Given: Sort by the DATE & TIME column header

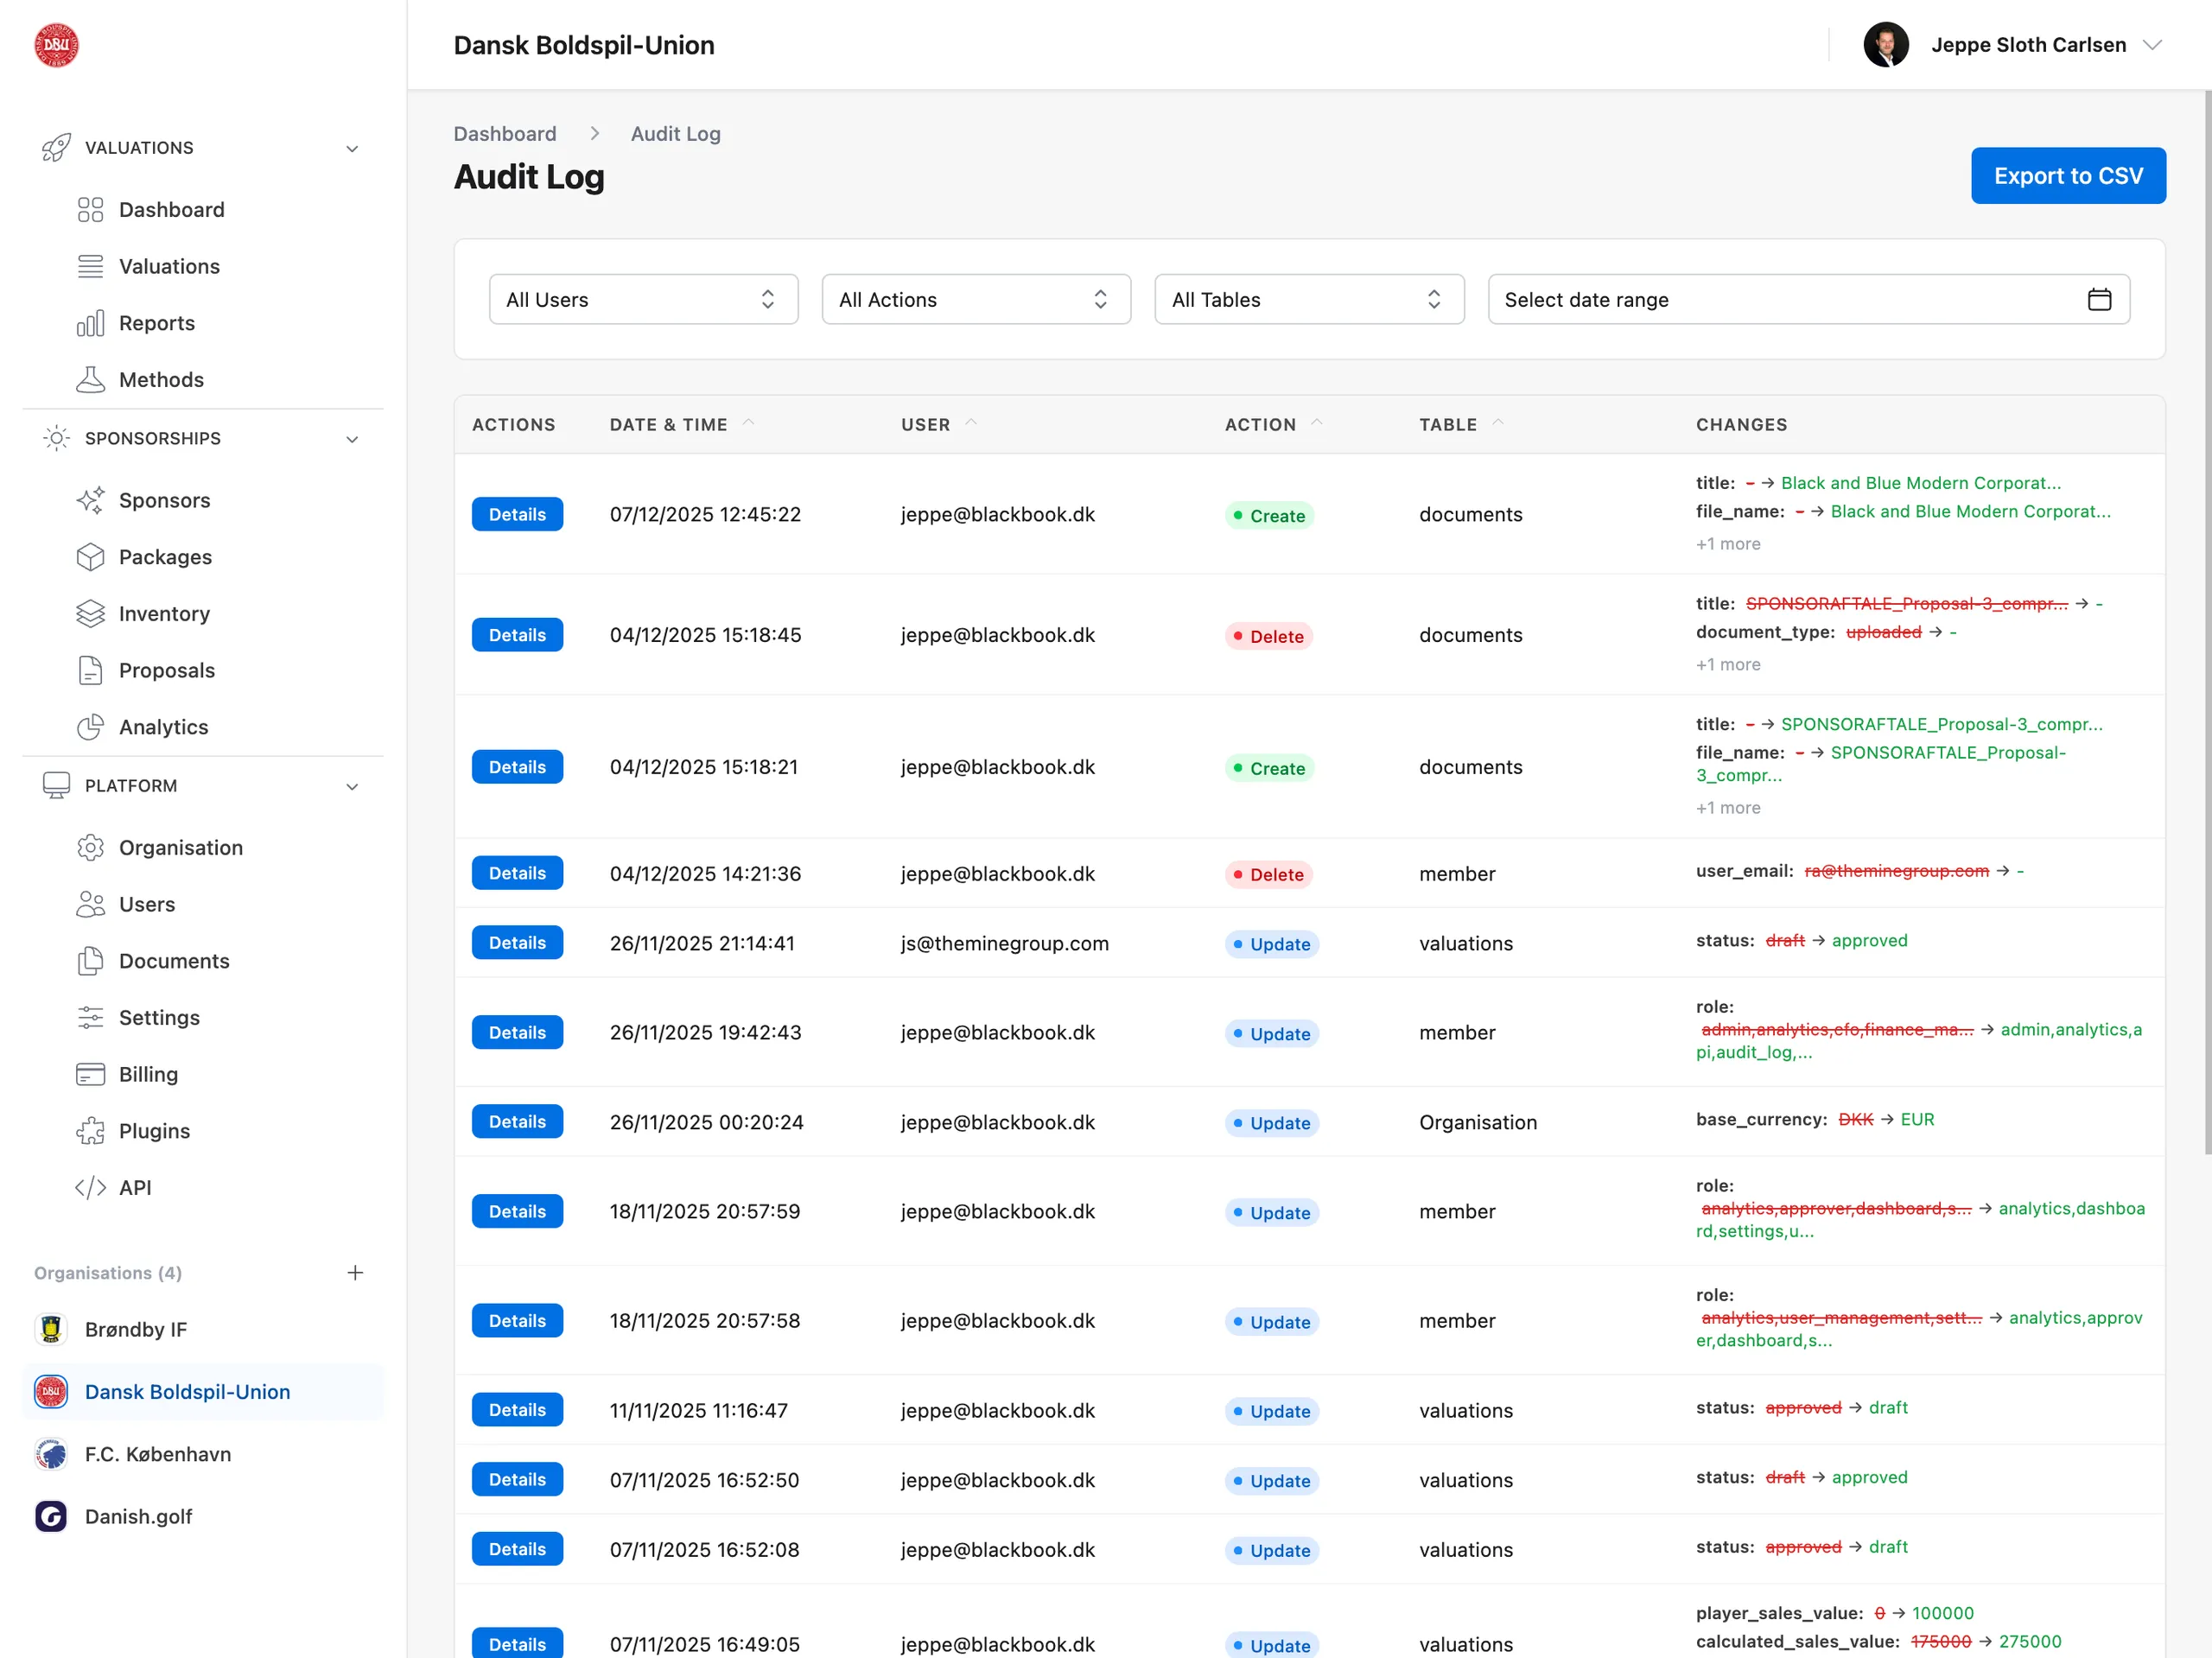Looking at the screenshot, I should pos(680,424).
